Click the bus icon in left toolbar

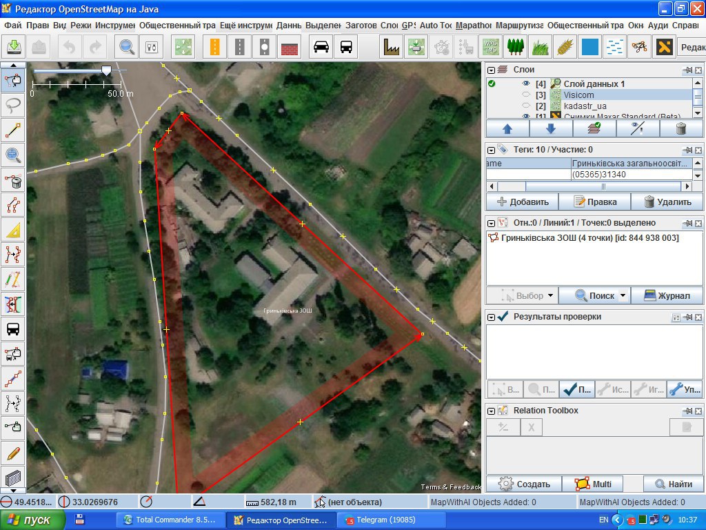pos(13,329)
